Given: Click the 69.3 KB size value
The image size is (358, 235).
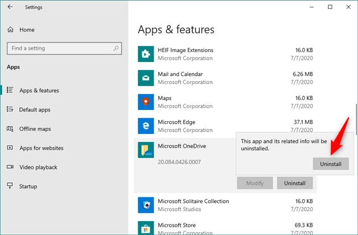Looking at the screenshot, I should [x=304, y=225].
